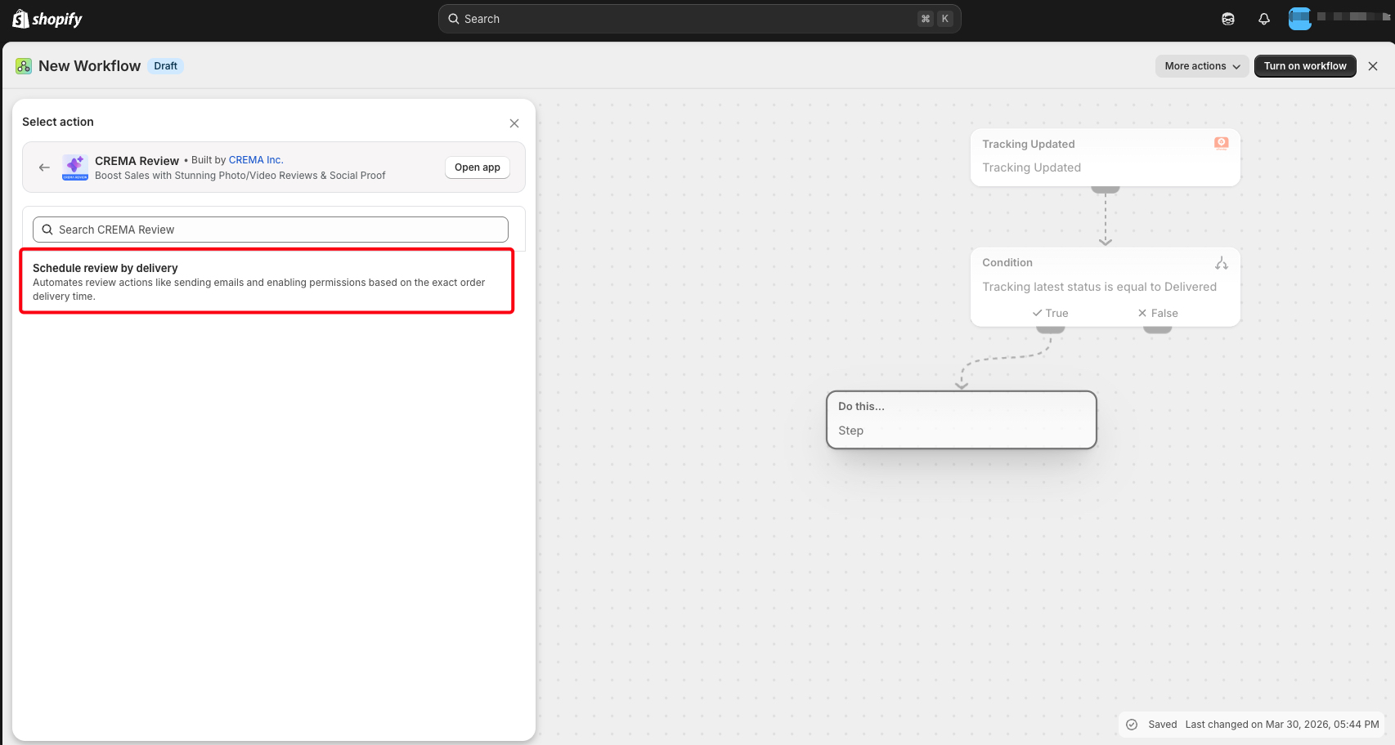The height and width of the screenshot is (745, 1395).
Task: Click the New Workflow Flow app icon
Action: [24, 66]
